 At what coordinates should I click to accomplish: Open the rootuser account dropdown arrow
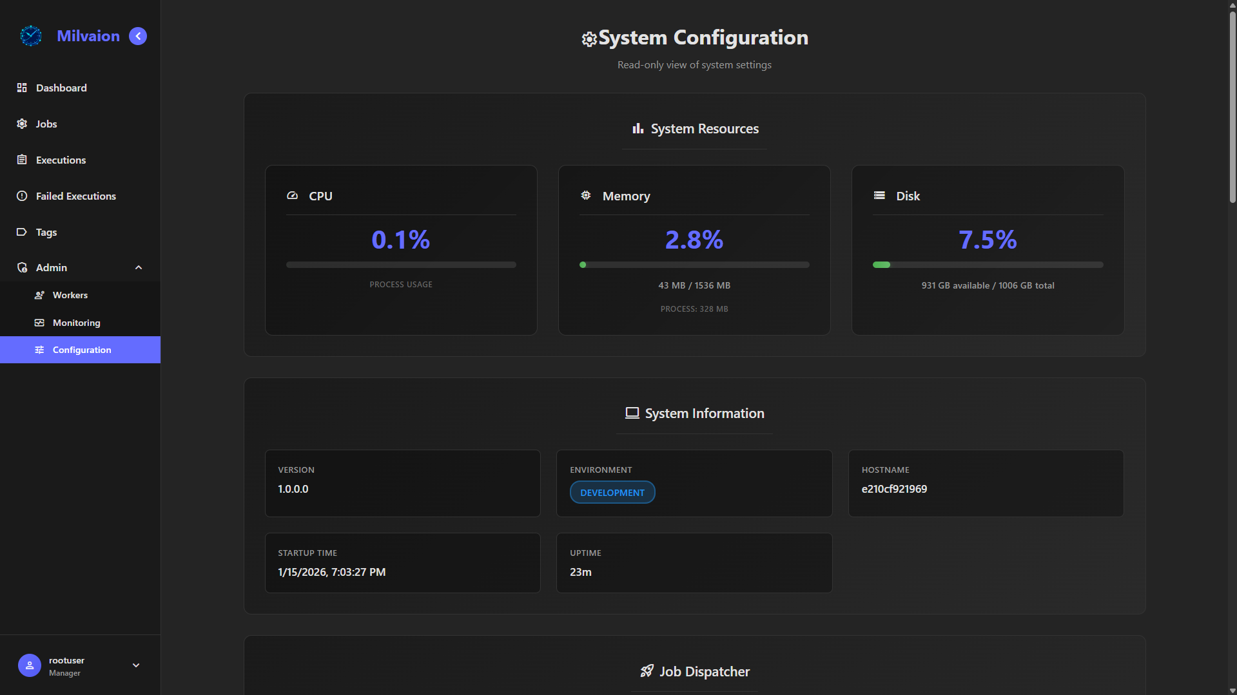point(136,665)
